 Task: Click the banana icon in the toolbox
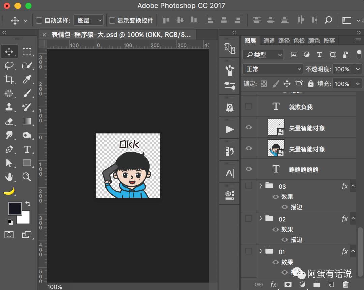click(9, 191)
